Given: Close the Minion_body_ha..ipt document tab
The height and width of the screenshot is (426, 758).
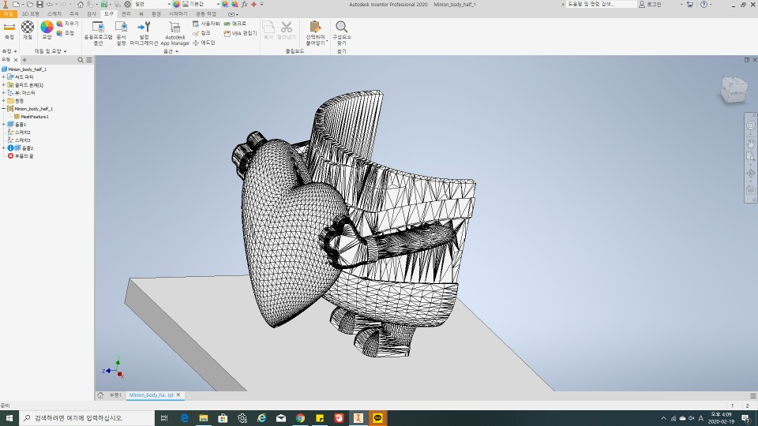Looking at the screenshot, I should pos(178,395).
